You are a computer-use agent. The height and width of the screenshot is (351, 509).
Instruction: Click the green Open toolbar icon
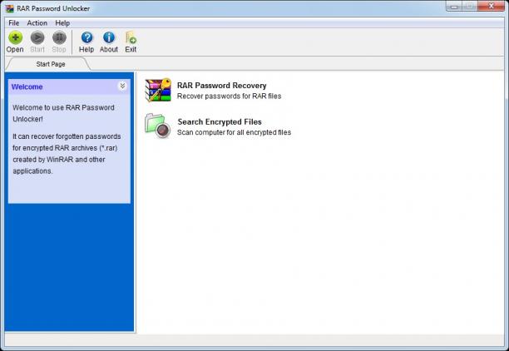point(15,38)
